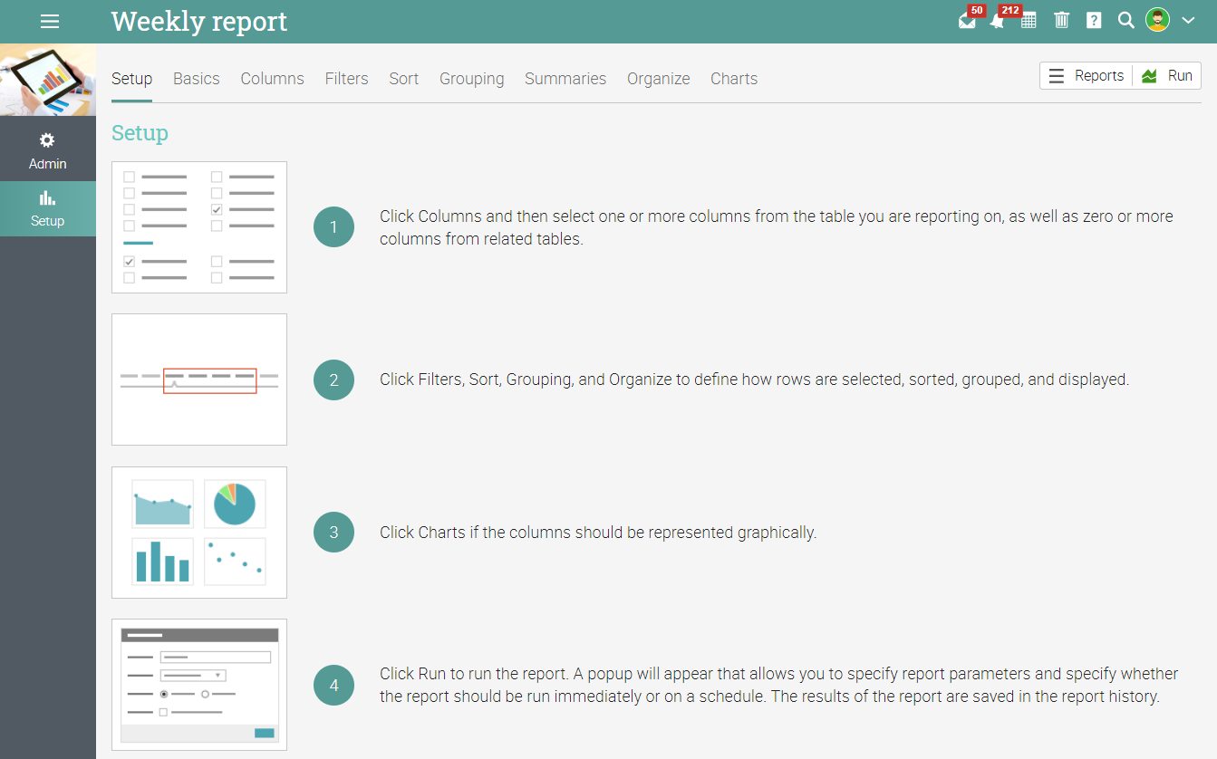Open the calendar icon in header
Viewport: 1217px width, 759px height.
[x=1029, y=21]
